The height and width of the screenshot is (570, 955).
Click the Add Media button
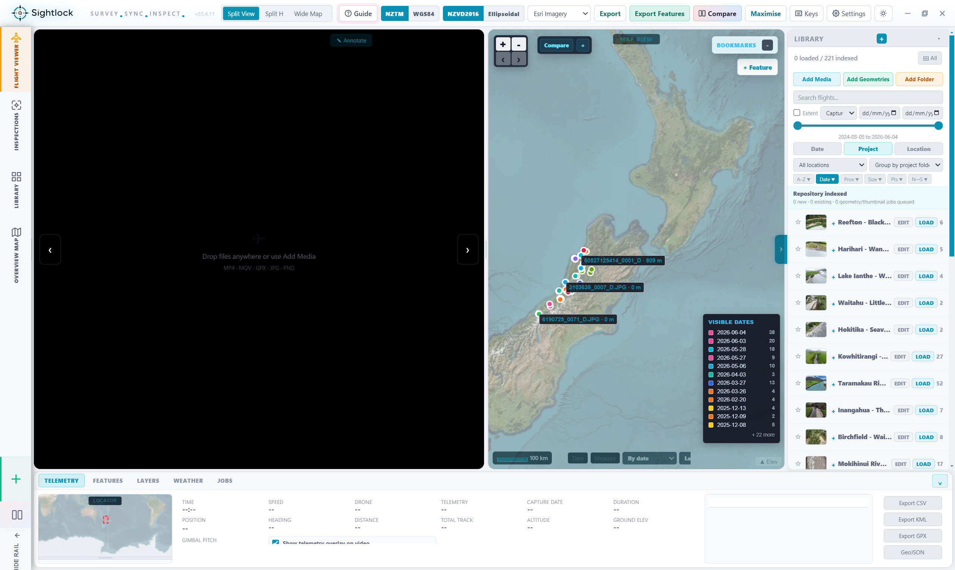[816, 79]
